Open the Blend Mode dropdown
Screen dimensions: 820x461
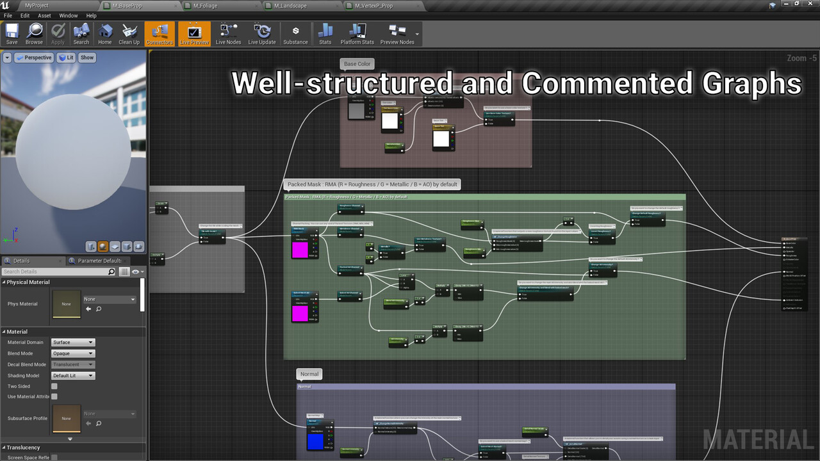coord(73,353)
